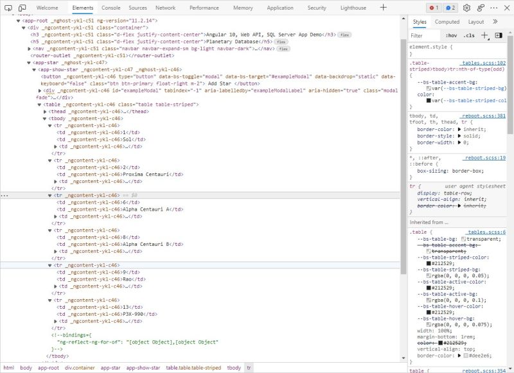
Task: Click the chevron to show hidden style tabs
Action: [495, 21]
